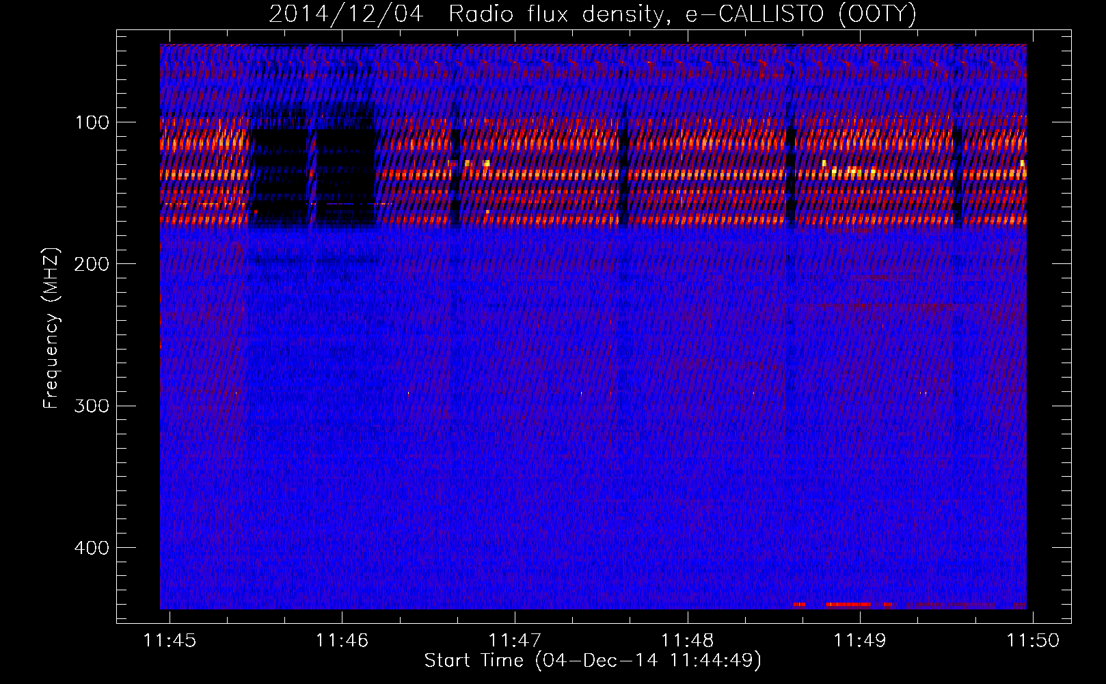Image resolution: width=1106 pixels, height=684 pixels.
Task: Click the 'Frequency (MHZ)' axis label
Action: coord(51,328)
